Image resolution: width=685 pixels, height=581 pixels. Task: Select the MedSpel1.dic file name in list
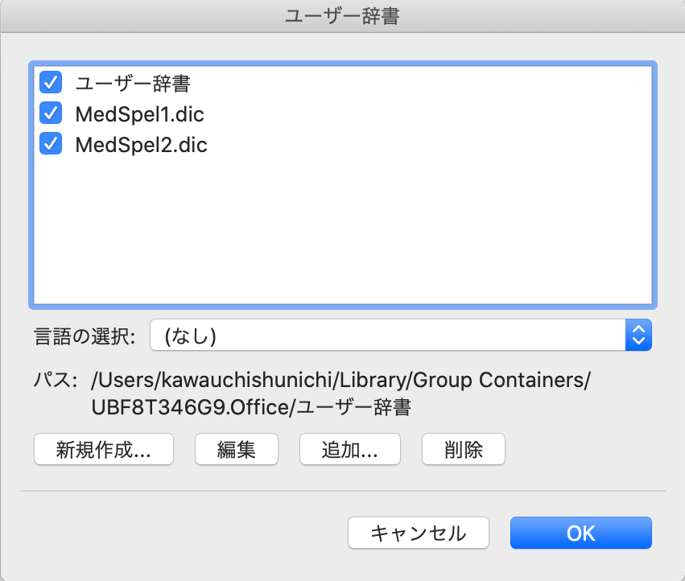[x=139, y=114]
